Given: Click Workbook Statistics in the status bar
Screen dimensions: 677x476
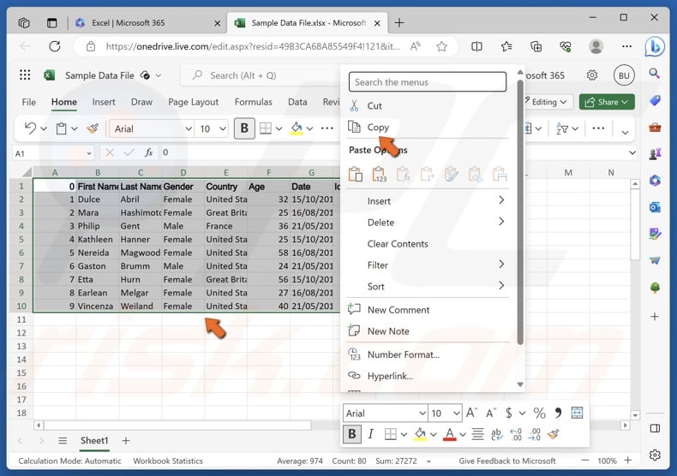Looking at the screenshot, I should click(167, 461).
